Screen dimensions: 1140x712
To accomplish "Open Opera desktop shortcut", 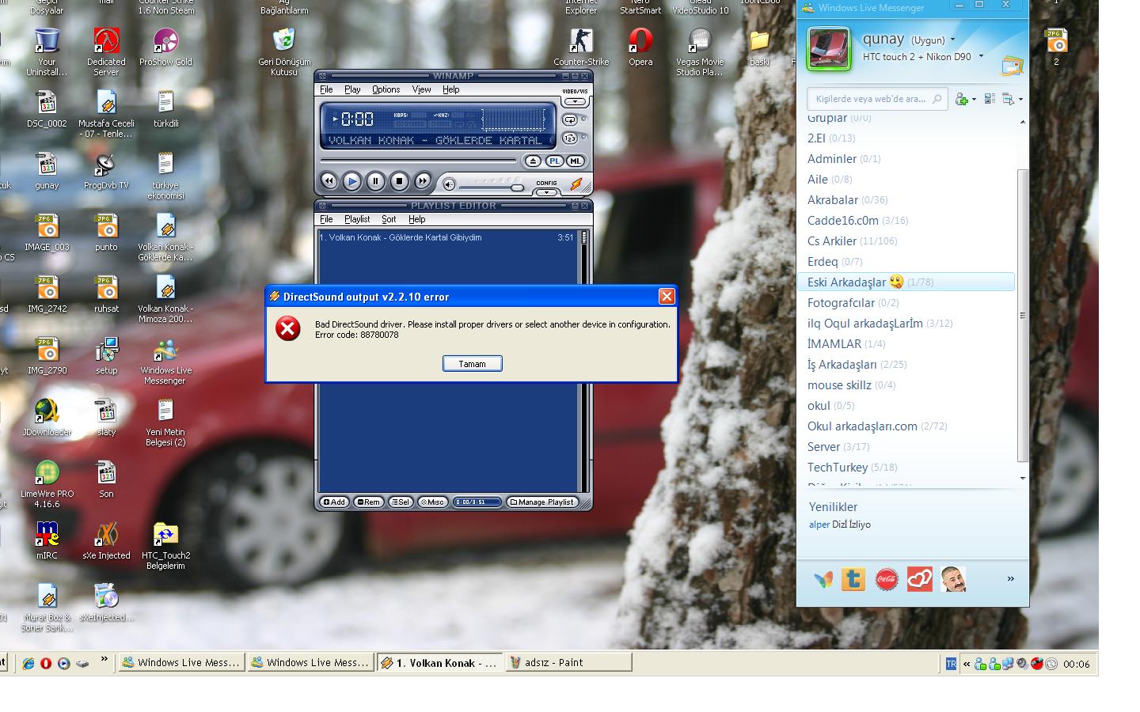I will click(x=640, y=47).
